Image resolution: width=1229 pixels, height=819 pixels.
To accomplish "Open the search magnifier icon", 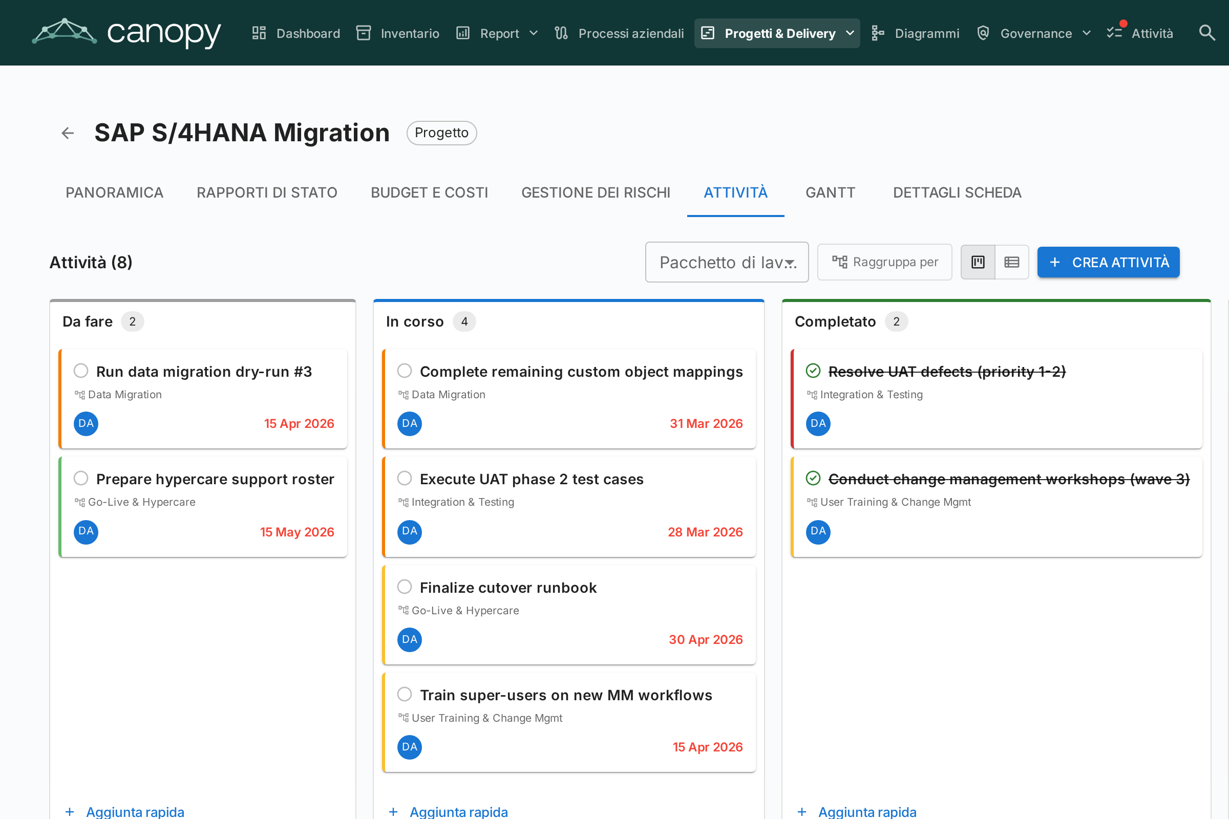I will (1206, 33).
